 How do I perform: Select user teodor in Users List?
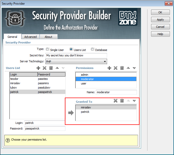coord(38,79)
